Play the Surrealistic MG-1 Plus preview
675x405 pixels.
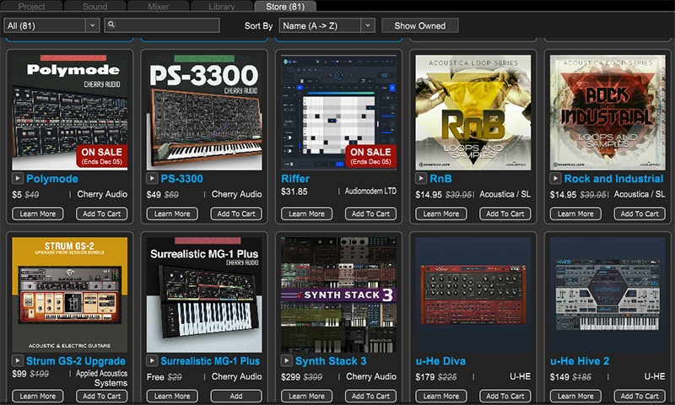point(152,360)
